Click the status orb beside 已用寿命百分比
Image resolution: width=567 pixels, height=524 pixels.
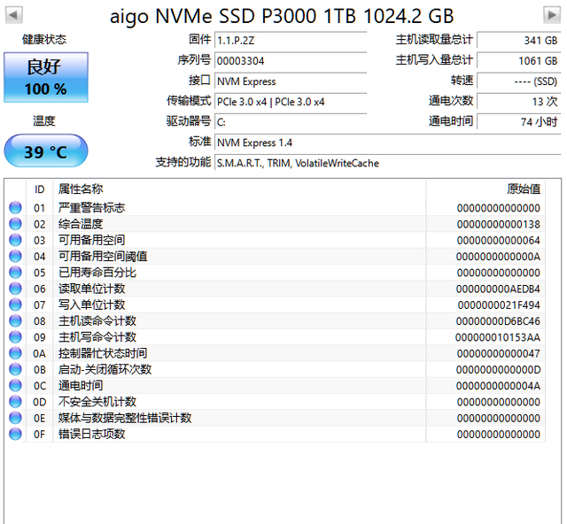click(15, 273)
